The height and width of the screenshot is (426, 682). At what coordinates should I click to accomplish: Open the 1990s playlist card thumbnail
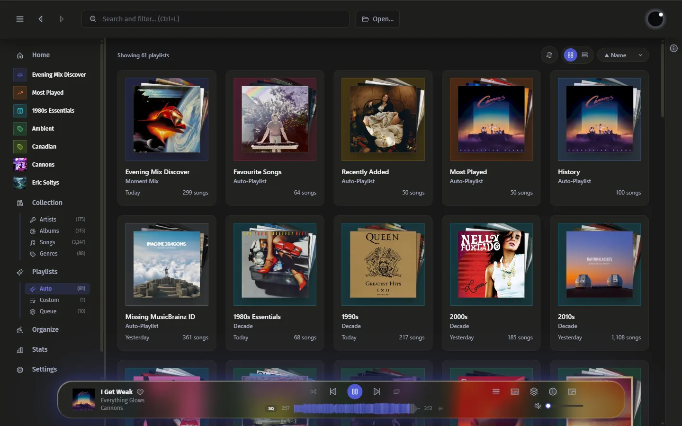tap(383, 264)
